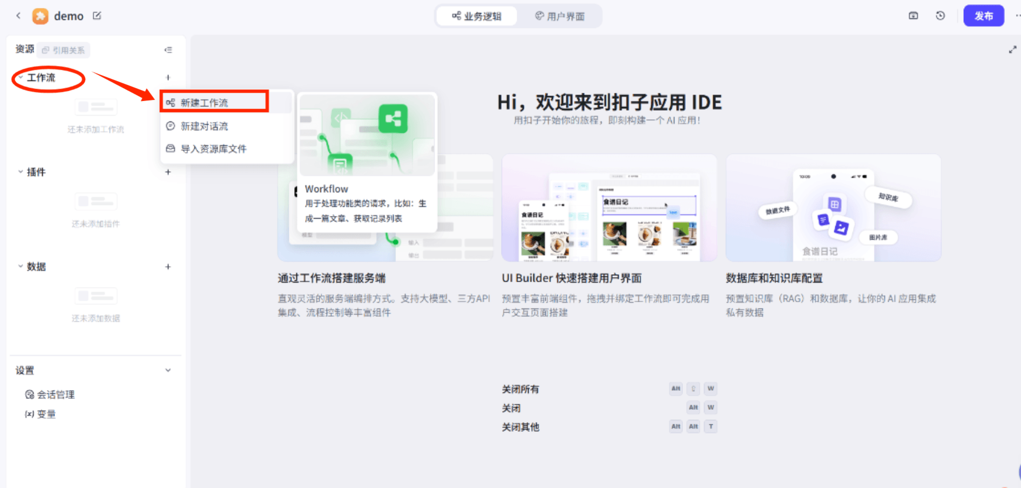1021x488 pixels.
Task: Click the 关闭其他 shortcut row
Action: click(609, 426)
